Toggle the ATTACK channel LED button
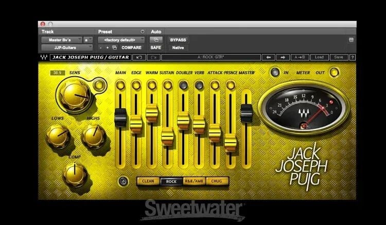386x225 pixels. point(215,85)
